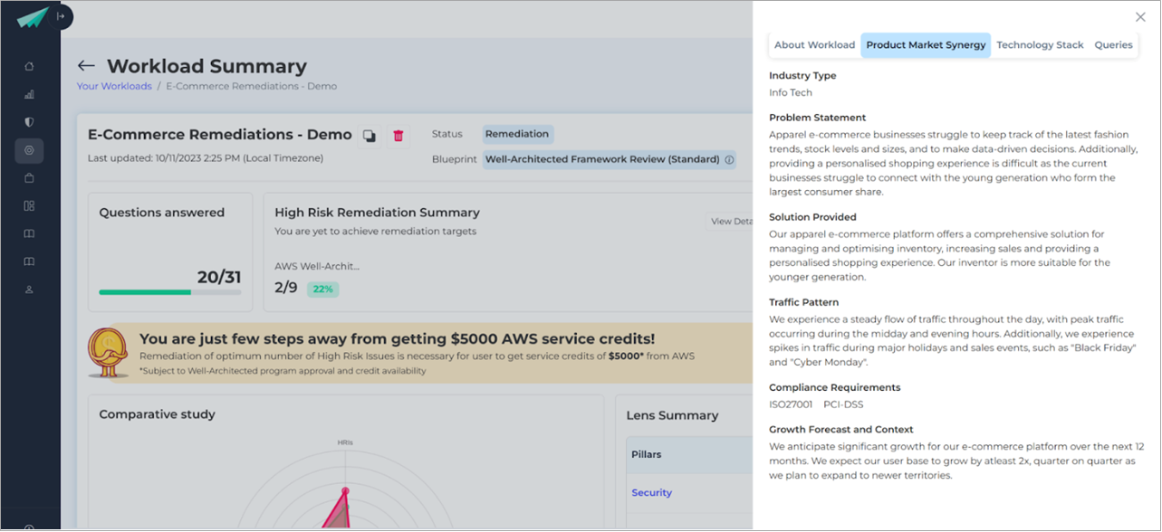Click the Security pillar link
Viewport: 1162px width, 532px height.
click(651, 493)
